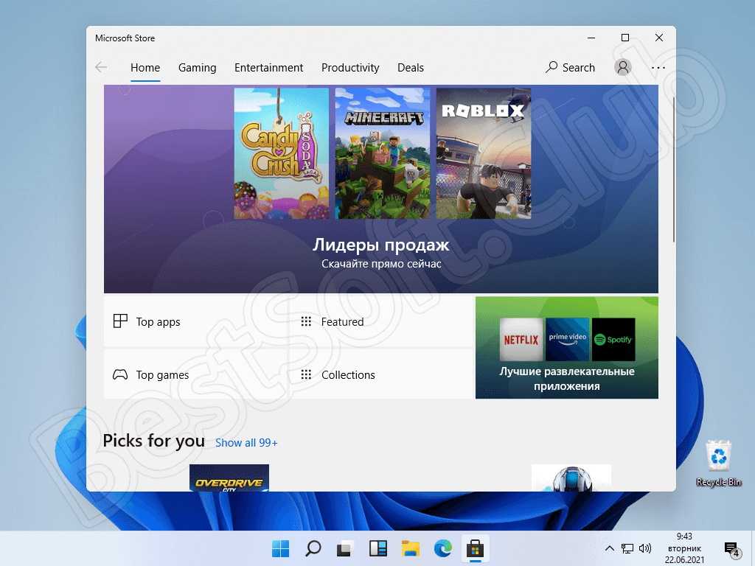Open the Candy Crush Soda Saga tile

(x=281, y=153)
